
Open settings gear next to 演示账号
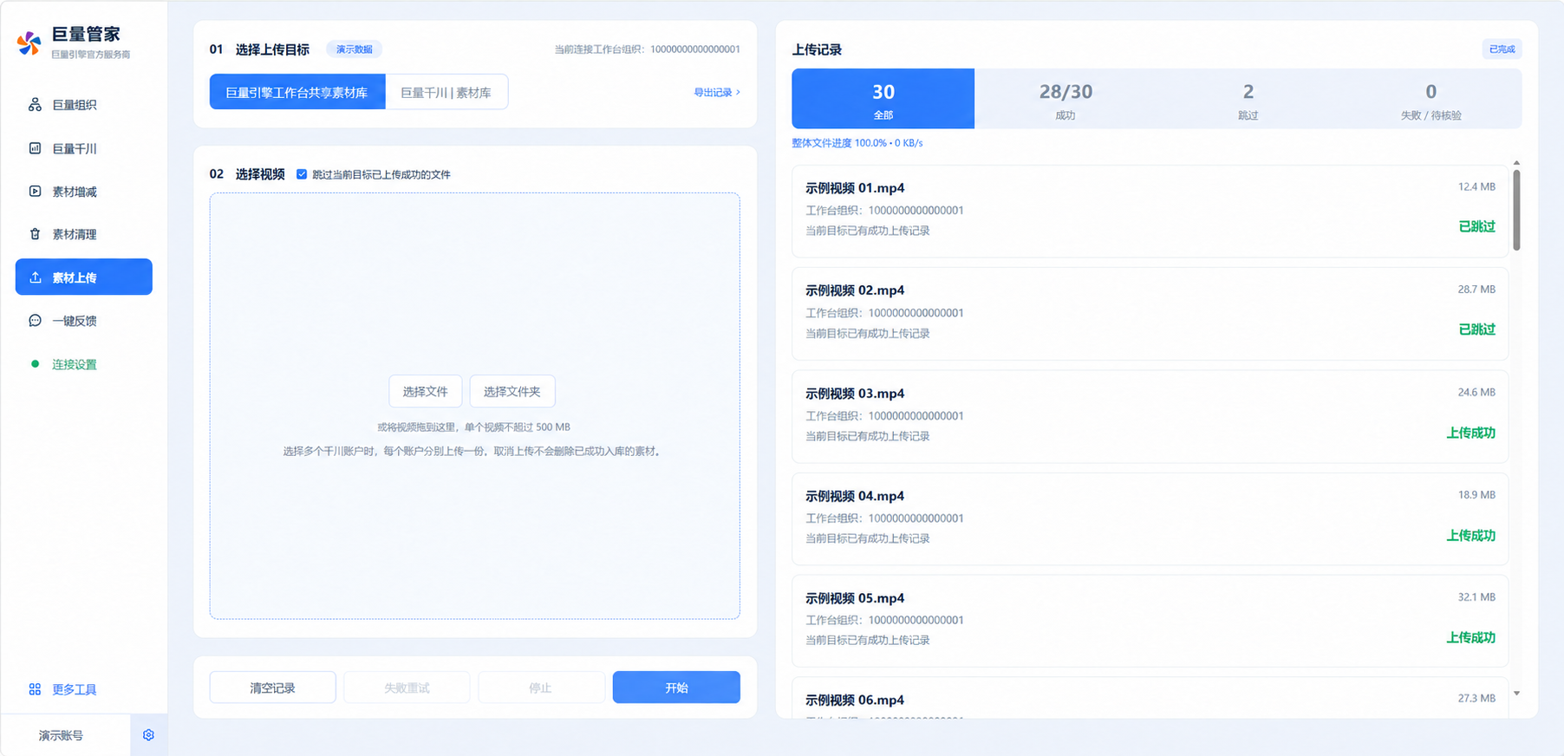[148, 735]
